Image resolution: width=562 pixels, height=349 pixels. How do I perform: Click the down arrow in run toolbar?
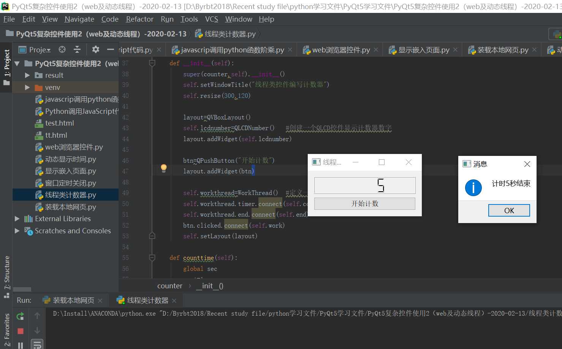37,330
